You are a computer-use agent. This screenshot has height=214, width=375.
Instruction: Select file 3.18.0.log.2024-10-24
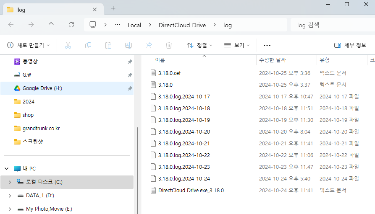click(x=184, y=179)
